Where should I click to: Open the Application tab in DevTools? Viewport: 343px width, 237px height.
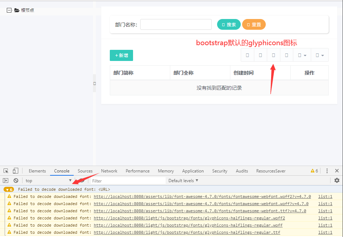pyautogui.click(x=193, y=171)
